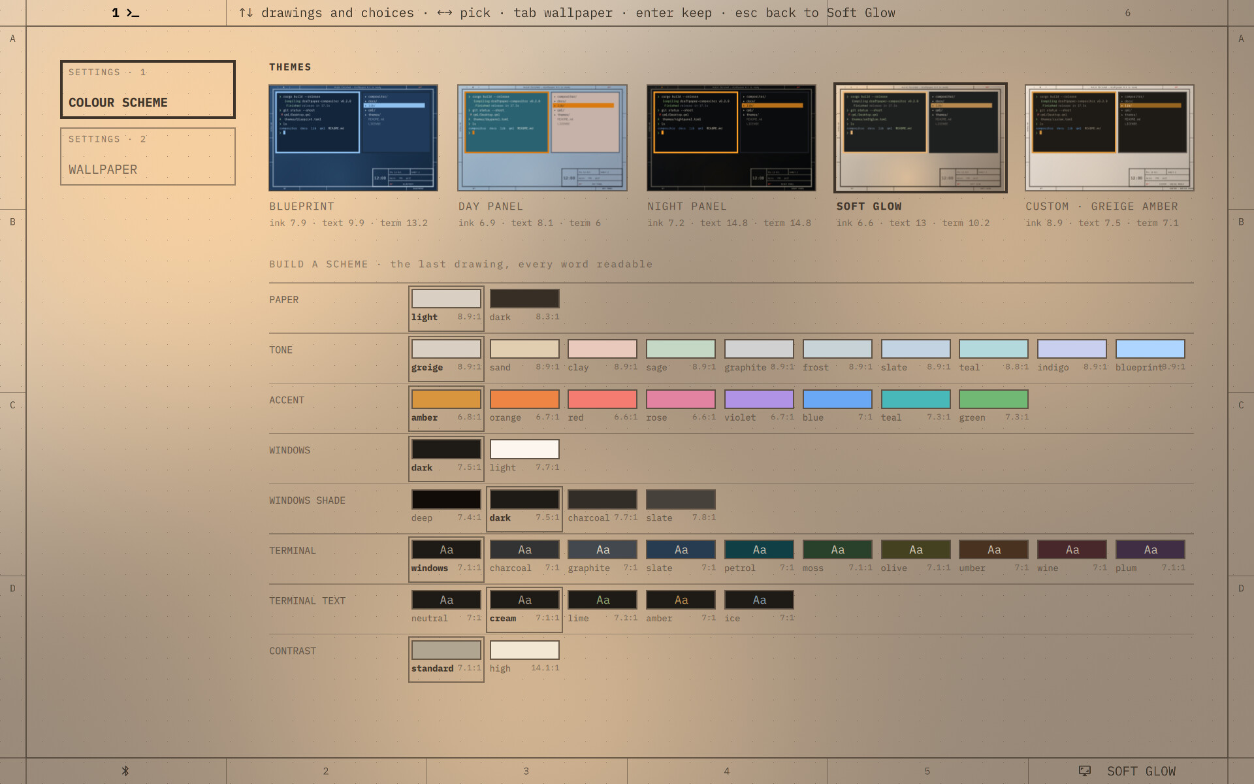Select the Custom Greige Amber theme
Viewport: 1254px width, 784px height.
pos(1110,138)
